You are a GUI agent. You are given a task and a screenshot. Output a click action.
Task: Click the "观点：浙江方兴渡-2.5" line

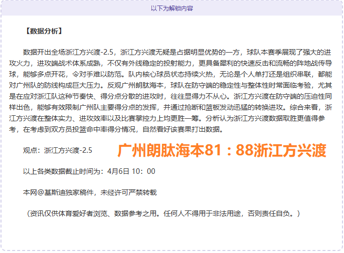[58, 150]
